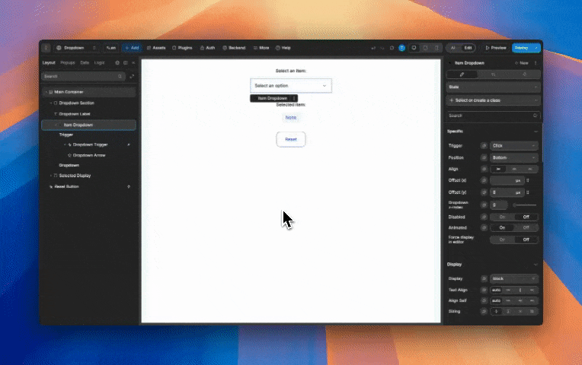
Task: Select the tablet breakpoint icon
Action: [x=425, y=48]
